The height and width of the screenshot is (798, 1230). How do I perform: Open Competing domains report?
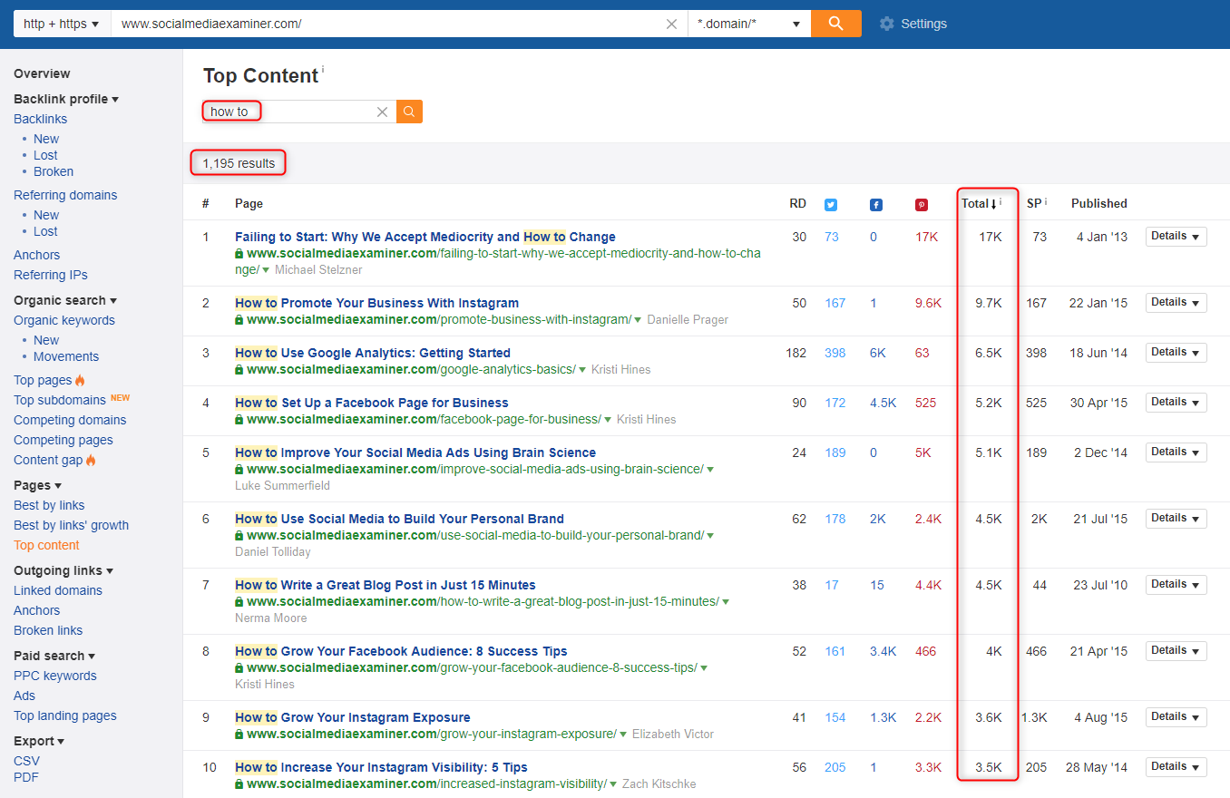tap(70, 420)
